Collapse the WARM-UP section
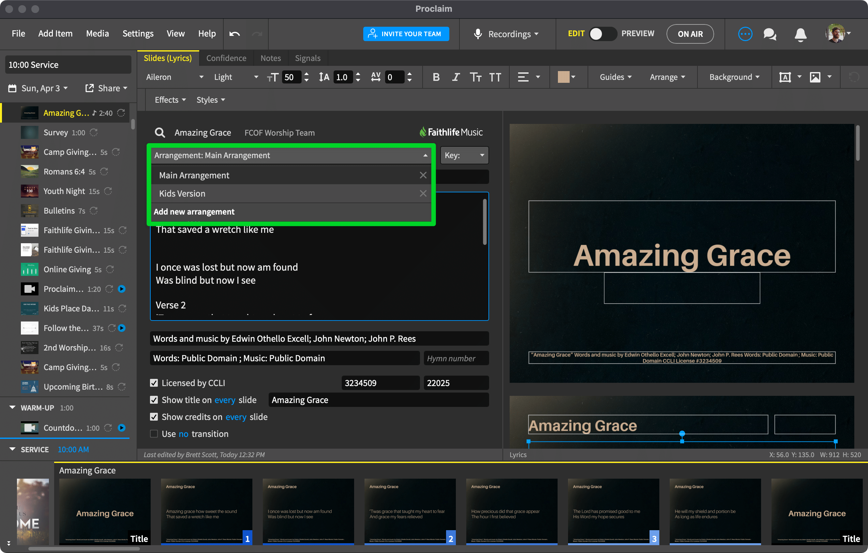This screenshot has width=868, height=553. coord(12,408)
